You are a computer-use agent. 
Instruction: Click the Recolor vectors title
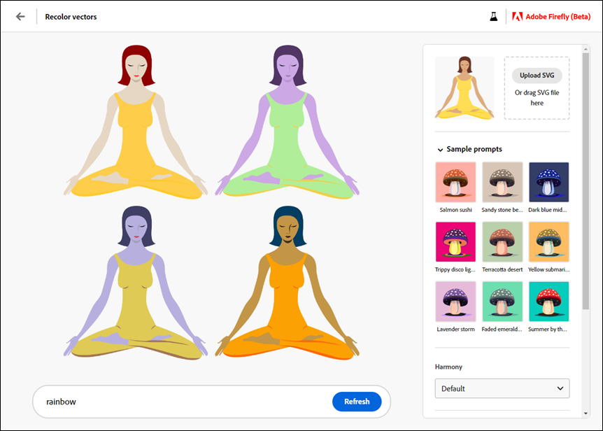click(71, 17)
